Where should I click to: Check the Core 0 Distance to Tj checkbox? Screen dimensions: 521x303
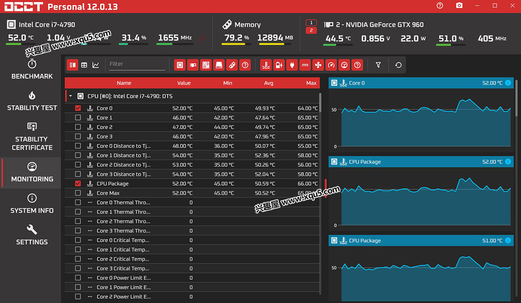[x=78, y=146]
